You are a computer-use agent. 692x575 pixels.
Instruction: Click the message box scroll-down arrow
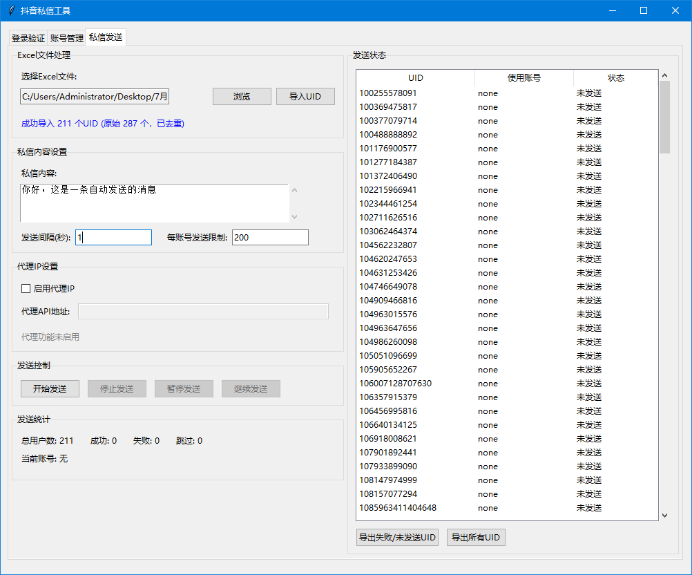tap(295, 216)
